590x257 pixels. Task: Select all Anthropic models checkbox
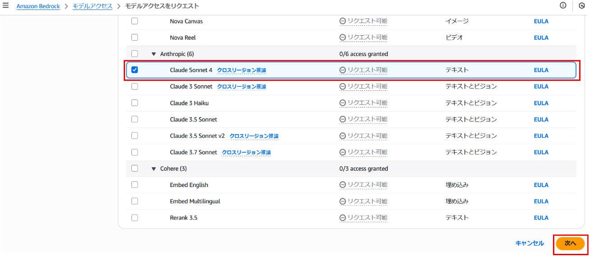pos(135,54)
